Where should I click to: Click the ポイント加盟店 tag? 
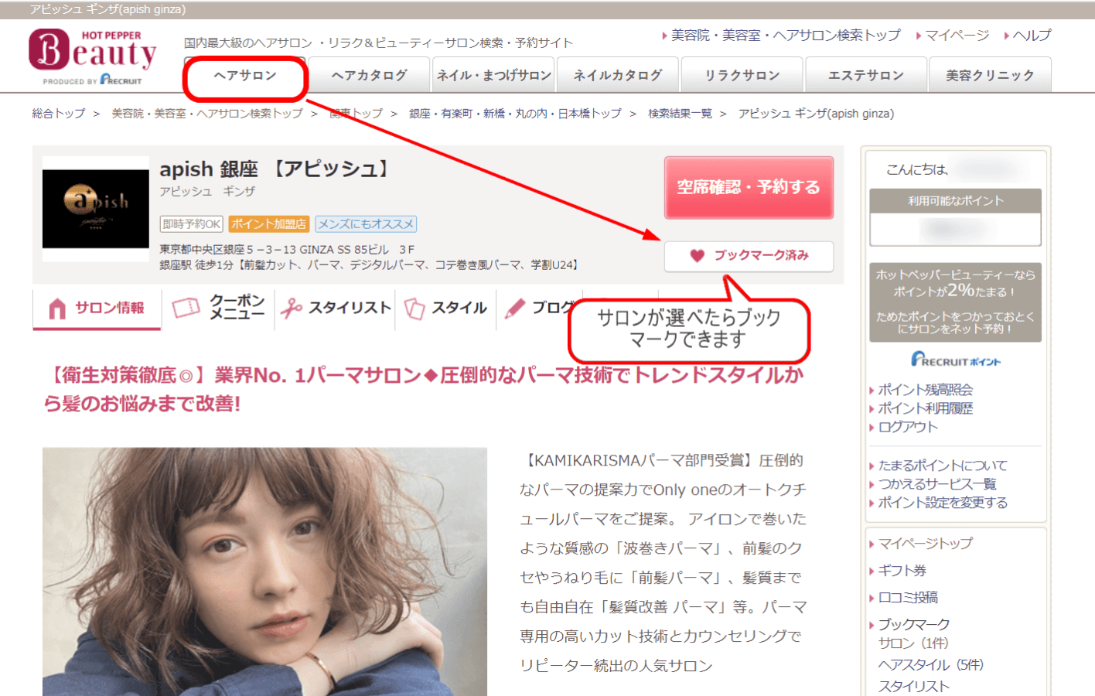tap(268, 224)
